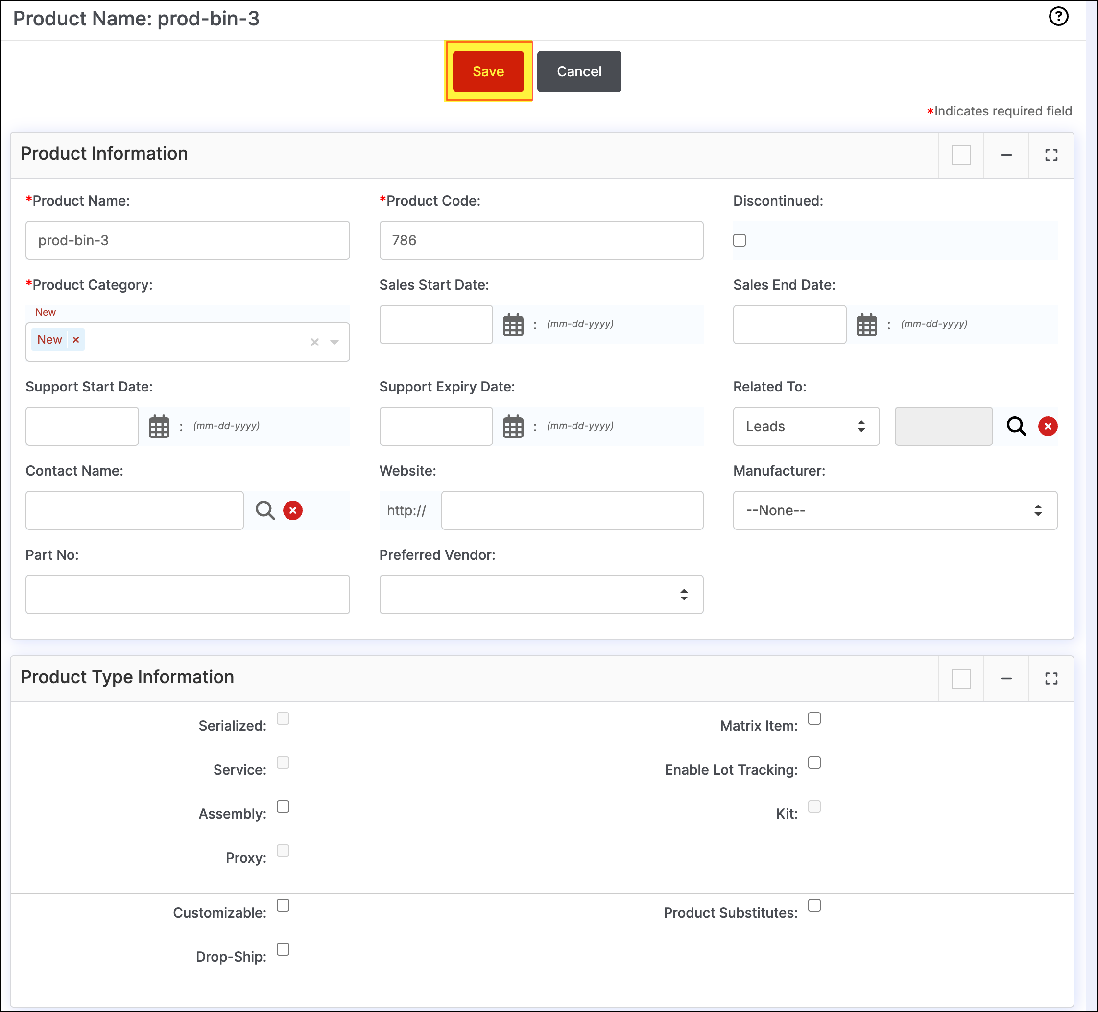The height and width of the screenshot is (1012, 1098).
Task: Click the Website URL input field
Action: [572, 510]
